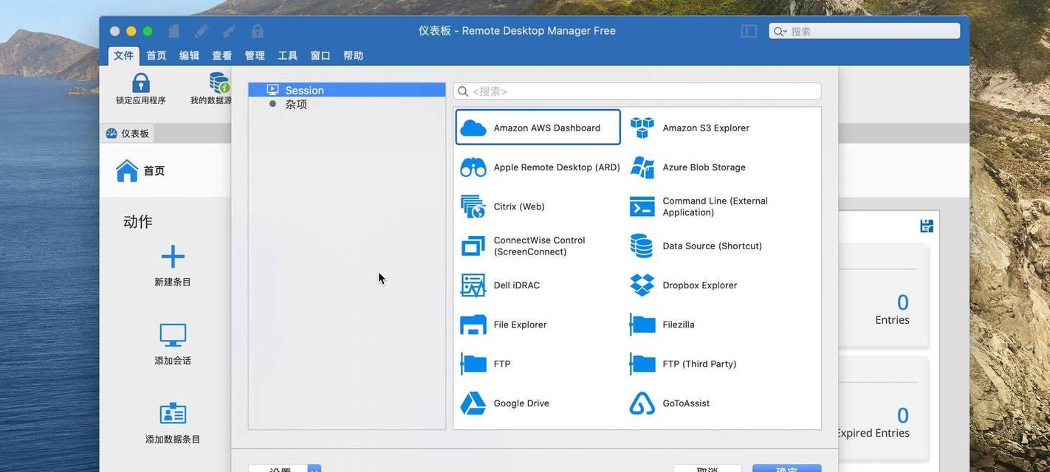
Task: Focus the <搜索> field in dialog
Action: (637, 91)
